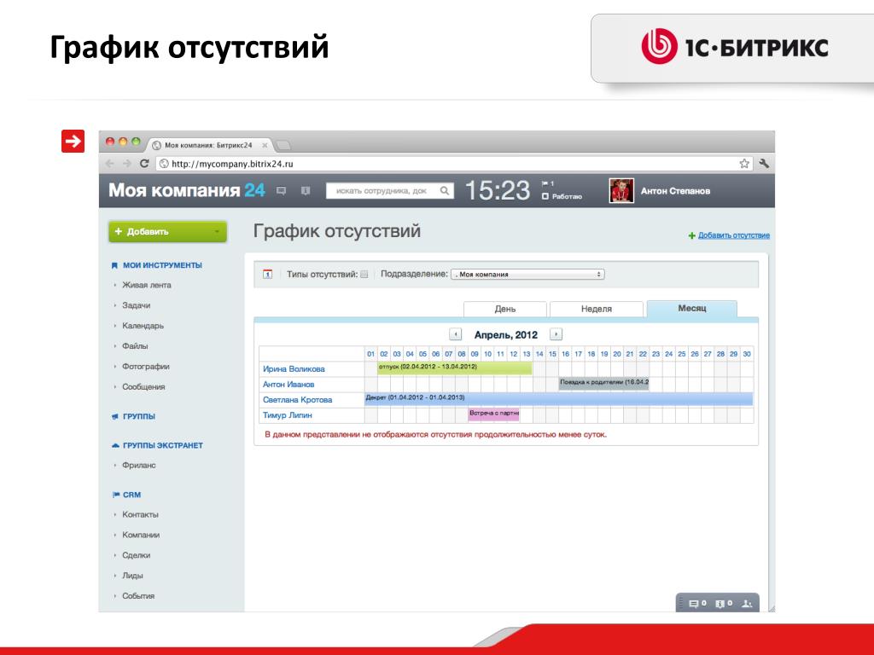Image resolution: width=874 pixels, height=655 pixels.
Task: Open CRM Контакты in the sidebar
Action: coord(140,514)
